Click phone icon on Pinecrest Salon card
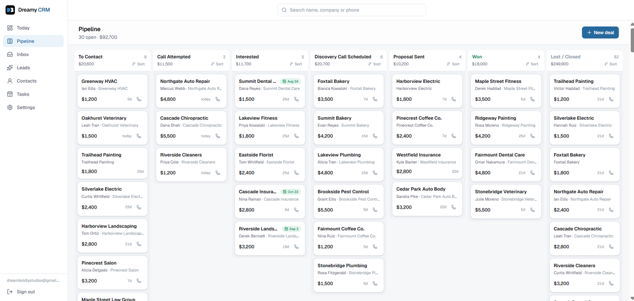 click(139, 281)
